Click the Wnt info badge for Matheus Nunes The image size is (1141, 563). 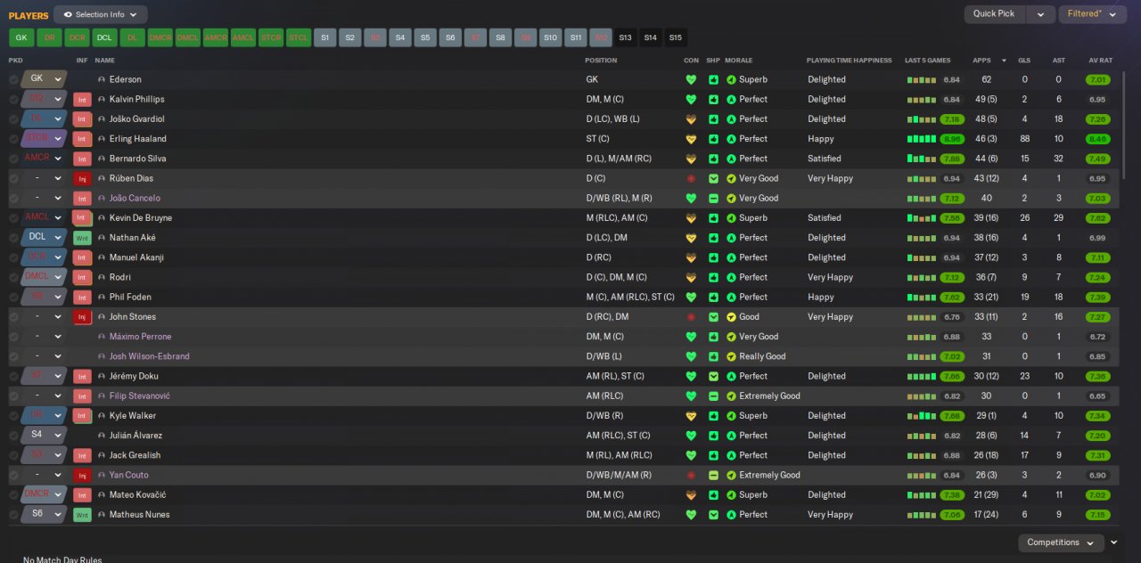coord(82,515)
